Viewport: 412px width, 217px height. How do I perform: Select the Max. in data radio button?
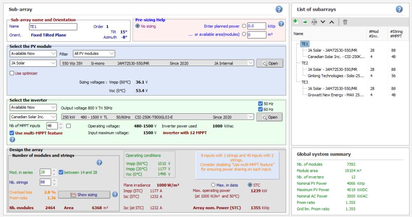pos(213,185)
